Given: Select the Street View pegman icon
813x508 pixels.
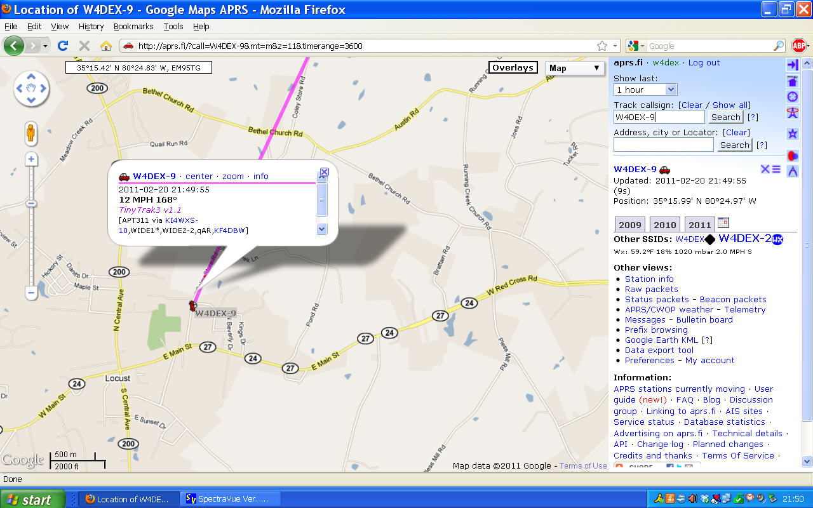Looking at the screenshot, I should click(31, 133).
